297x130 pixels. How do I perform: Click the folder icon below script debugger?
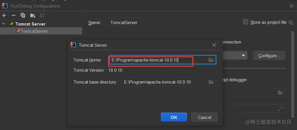pyautogui.click(x=280, y=93)
